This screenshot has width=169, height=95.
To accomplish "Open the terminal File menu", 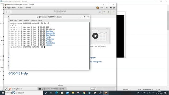I will coord(11,21).
